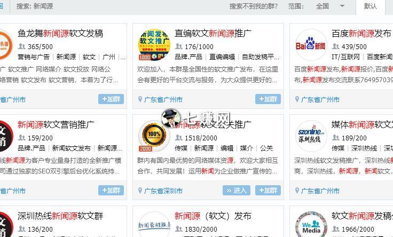
Task: Click the 深圳热线 tag on 媒体新闻源 card
Action: coord(364,148)
